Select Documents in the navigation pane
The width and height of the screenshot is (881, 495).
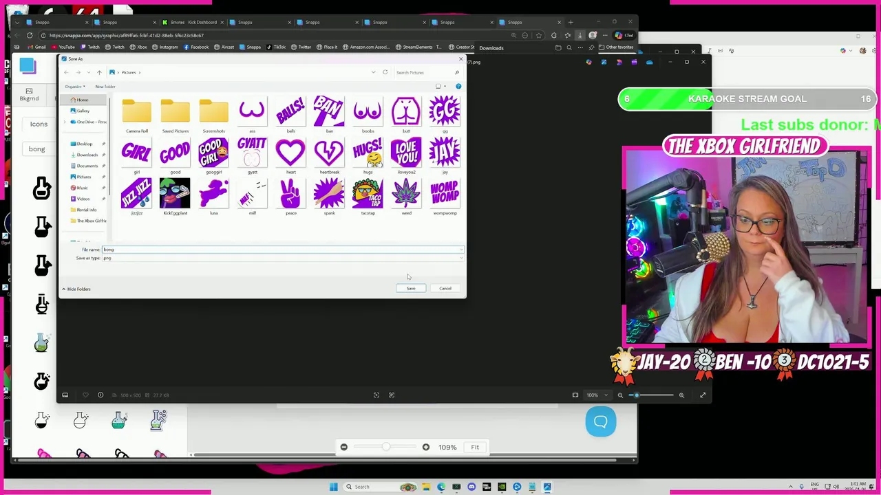(x=86, y=166)
